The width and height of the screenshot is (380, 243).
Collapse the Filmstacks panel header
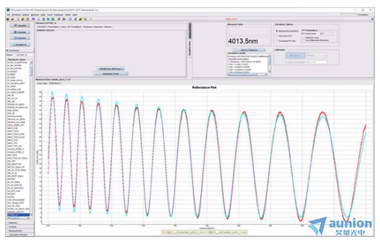pyautogui.click(x=20, y=50)
